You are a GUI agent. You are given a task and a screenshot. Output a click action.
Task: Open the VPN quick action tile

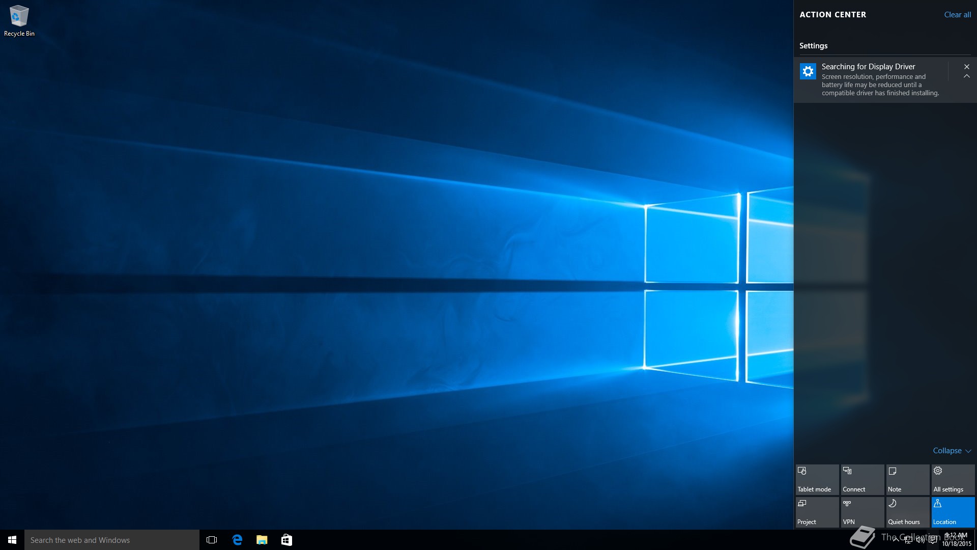(x=862, y=512)
